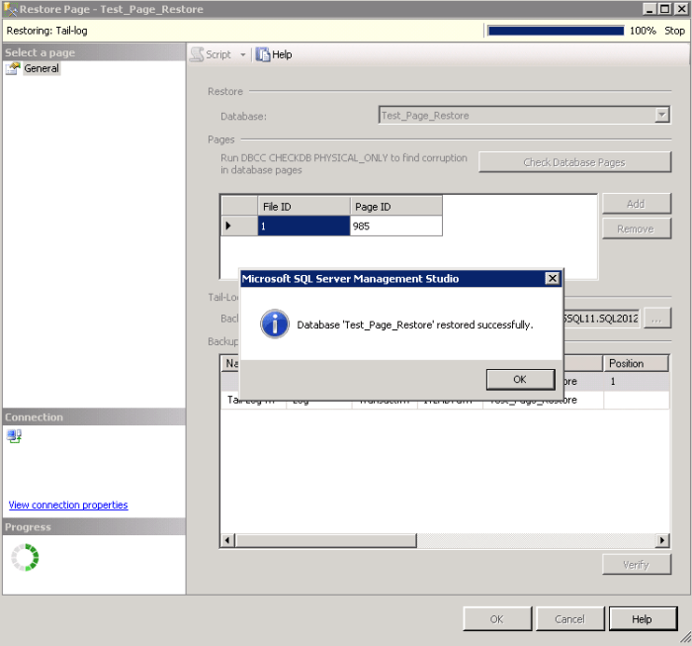
Task: Select the Page ID cell containing 985
Action: (395, 227)
